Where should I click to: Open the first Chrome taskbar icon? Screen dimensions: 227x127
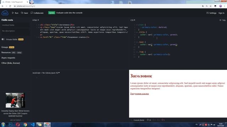(x=25, y=125)
